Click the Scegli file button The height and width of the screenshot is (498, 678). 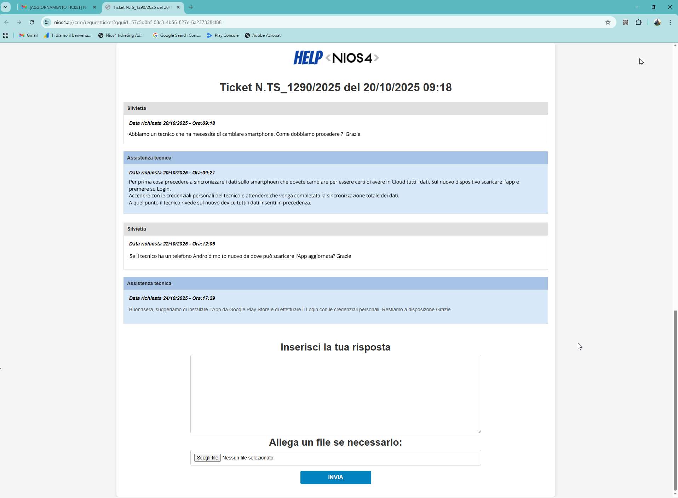(x=207, y=458)
